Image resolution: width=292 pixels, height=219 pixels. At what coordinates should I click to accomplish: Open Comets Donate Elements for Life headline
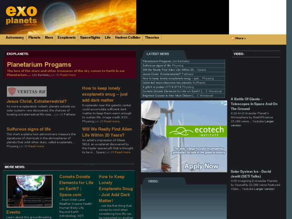tap(76, 186)
